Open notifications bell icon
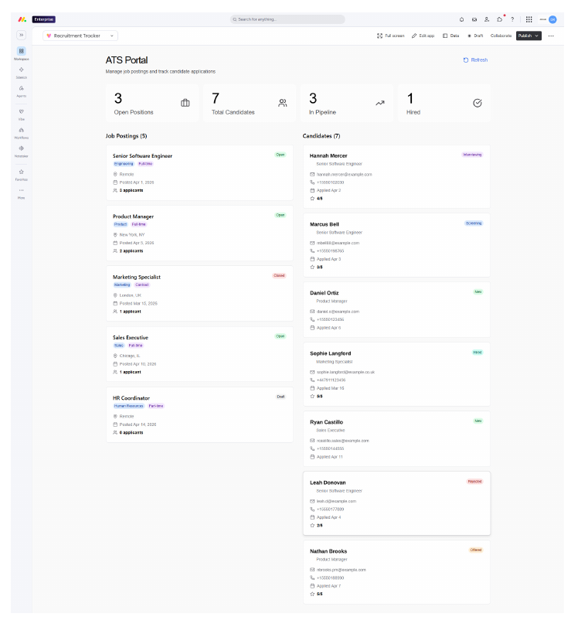The width and height of the screenshot is (578, 627). (x=461, y=19)
